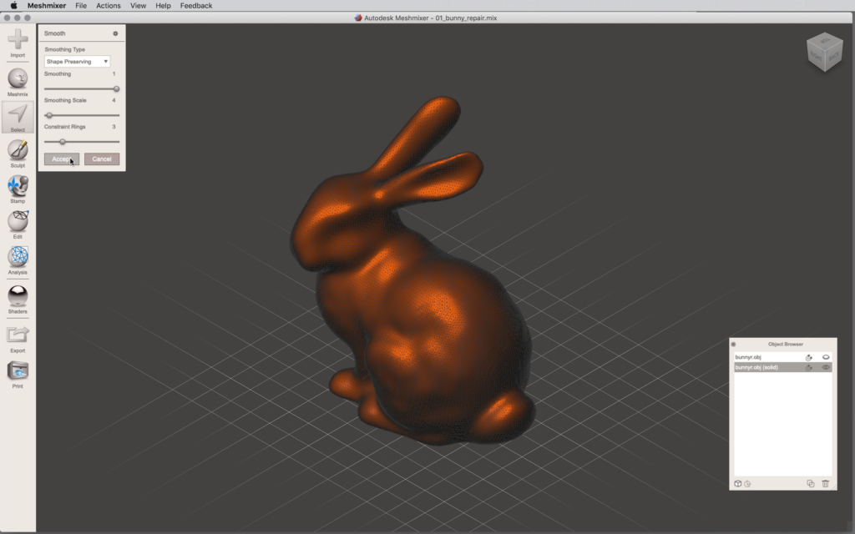Click the Export icon

point(18,335)
